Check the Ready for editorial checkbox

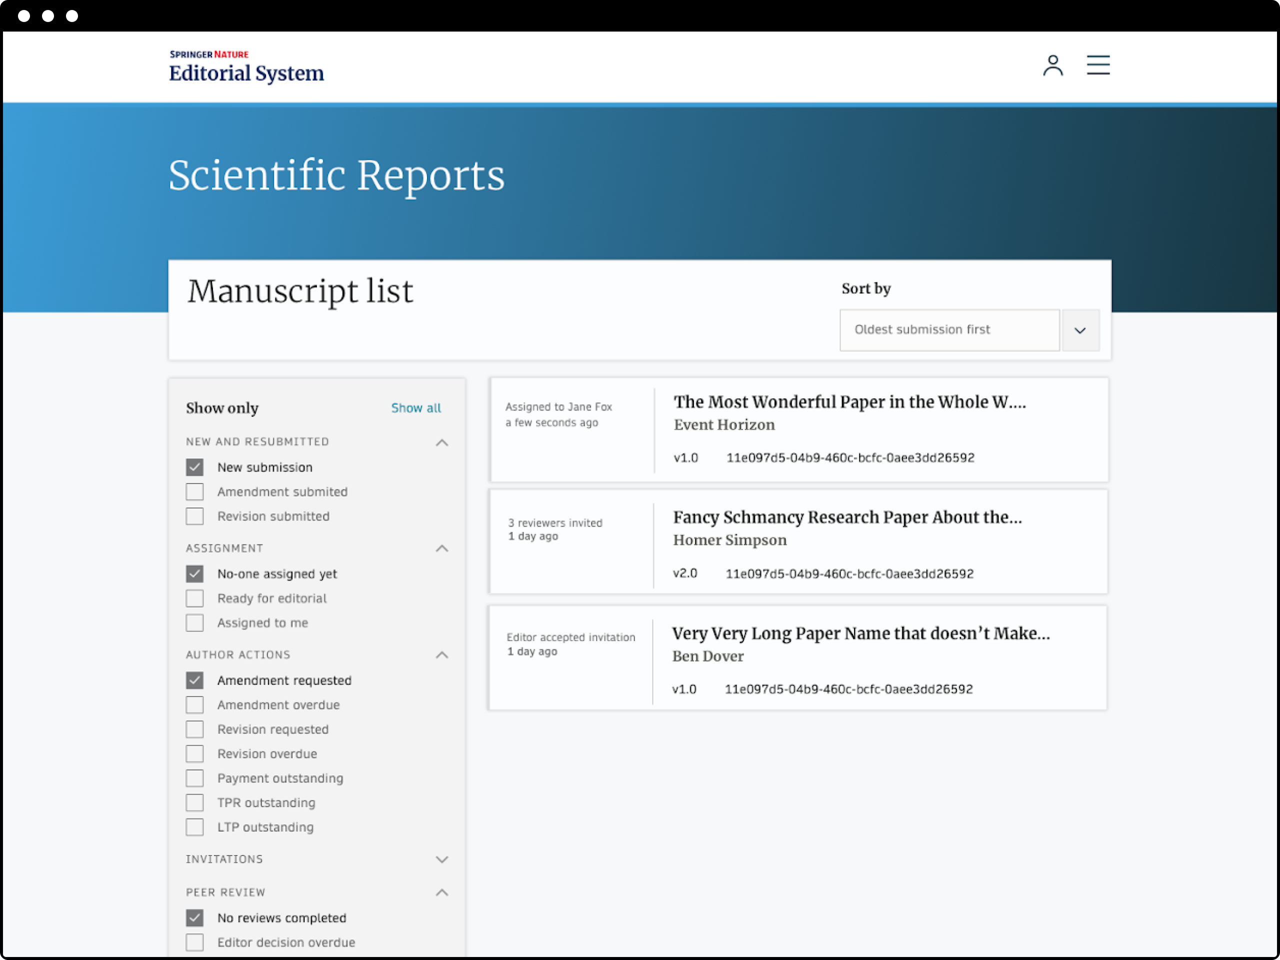(x=195, y=598)
